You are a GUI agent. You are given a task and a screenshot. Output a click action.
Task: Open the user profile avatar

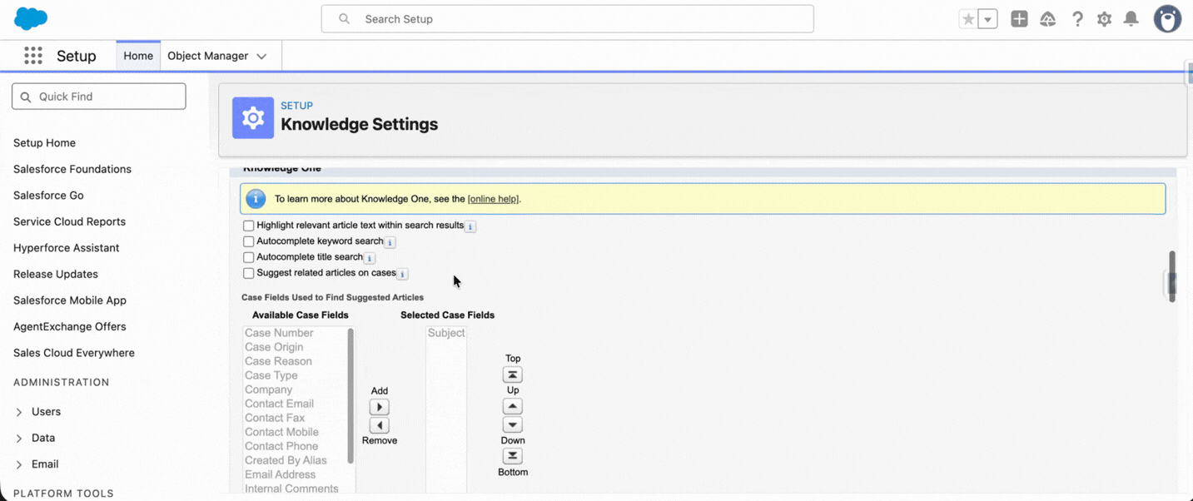click(x=1167, y=19)
